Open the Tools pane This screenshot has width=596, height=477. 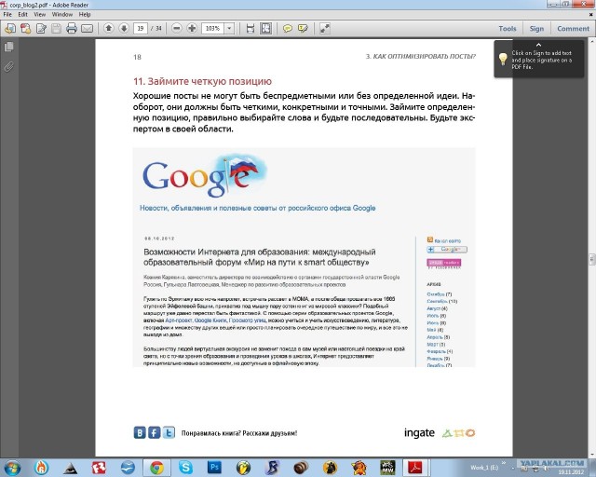[x=508, y=29]
